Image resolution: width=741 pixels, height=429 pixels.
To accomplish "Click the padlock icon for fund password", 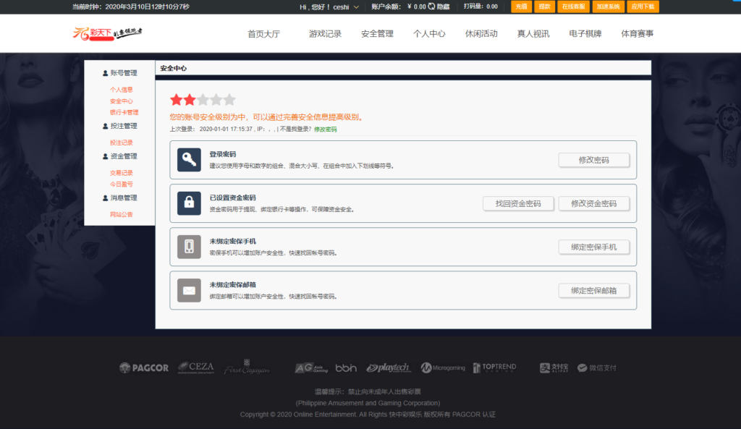I will 189,203.
